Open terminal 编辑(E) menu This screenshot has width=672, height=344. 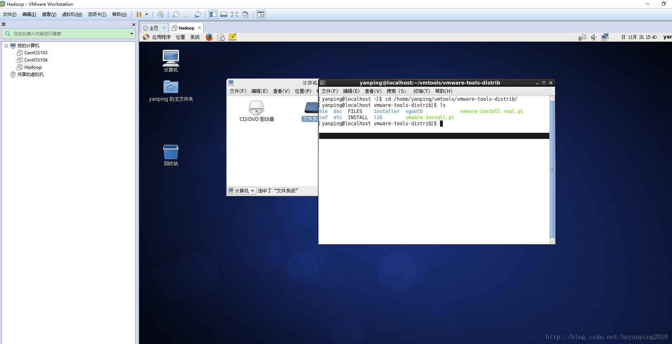pos(351,91)
